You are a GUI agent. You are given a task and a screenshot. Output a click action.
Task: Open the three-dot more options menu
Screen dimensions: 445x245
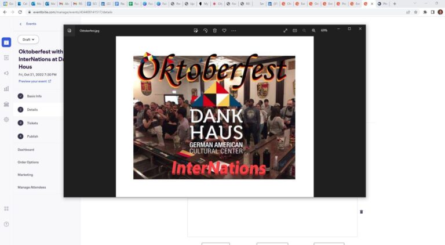(x=234, y=30)
